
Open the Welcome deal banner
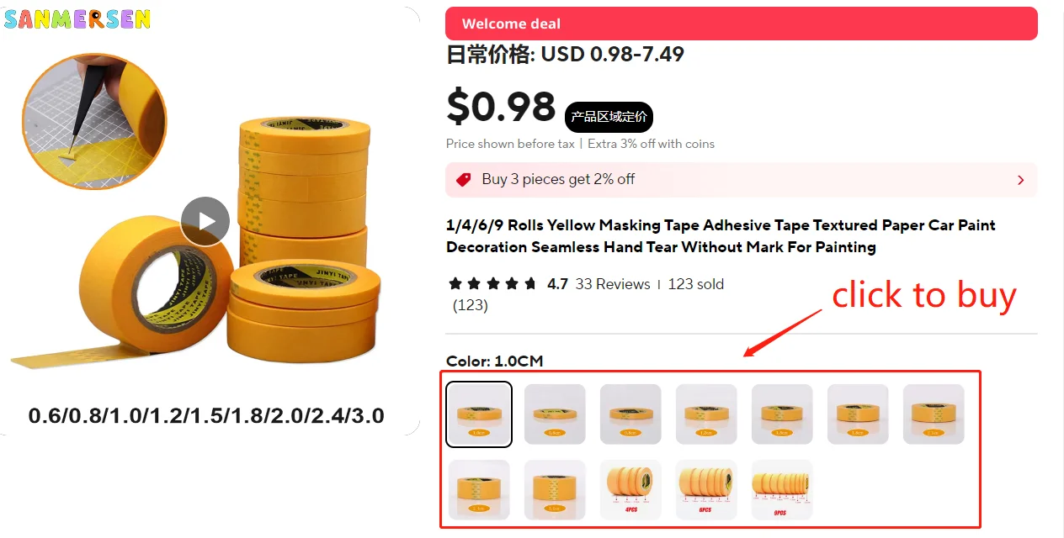(x=741, y=24)
